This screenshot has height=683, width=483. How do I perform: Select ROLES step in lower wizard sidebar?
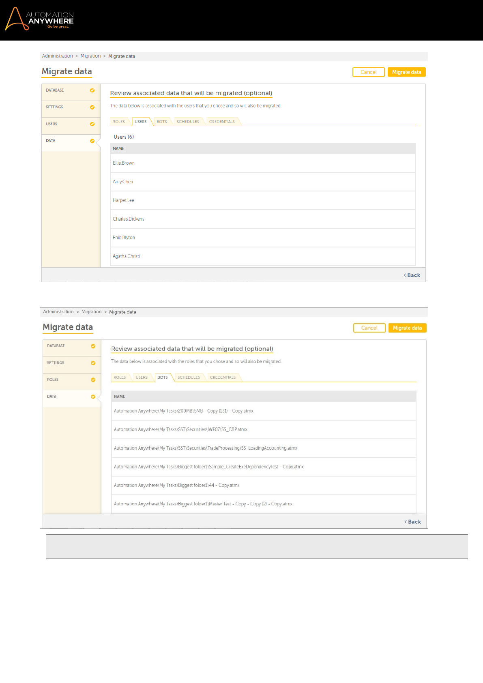point(72,382)
